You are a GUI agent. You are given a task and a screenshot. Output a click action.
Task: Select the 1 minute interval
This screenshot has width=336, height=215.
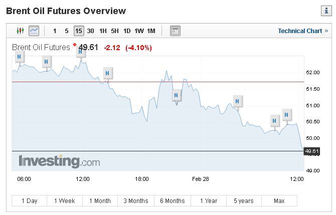[x=55, y=31]
